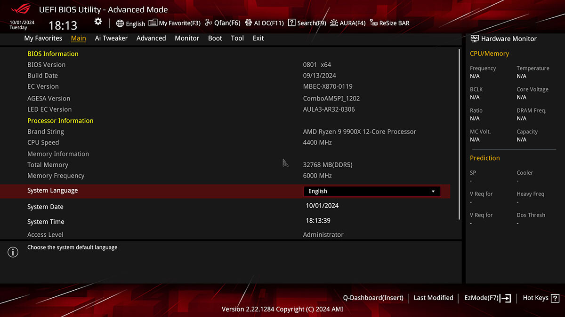565x317 pixels.
Task: Click the Build Date value 09/13/2024
Action: (320, 76)
